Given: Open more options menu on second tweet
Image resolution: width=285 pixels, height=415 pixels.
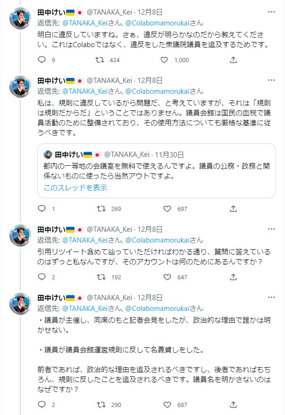Looking at the screenshot, I should [271, 80].
